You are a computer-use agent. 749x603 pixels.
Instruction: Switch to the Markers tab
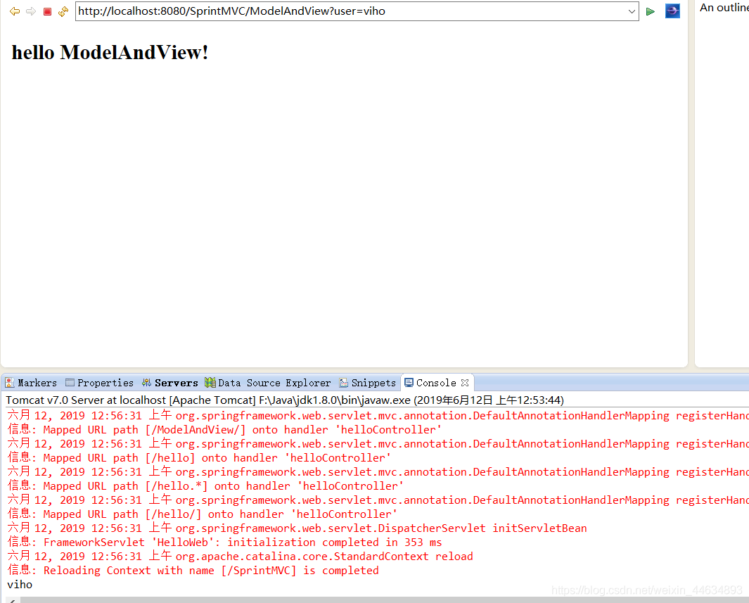tap(31, 383)
